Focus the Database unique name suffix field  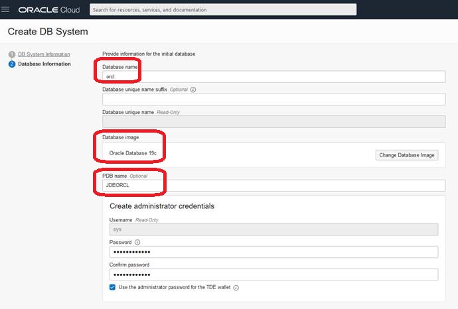click(273, 99)
